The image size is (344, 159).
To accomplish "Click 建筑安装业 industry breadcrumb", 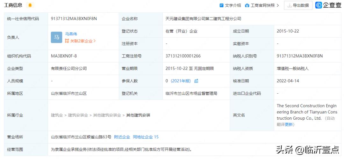I will click(78, 115).
